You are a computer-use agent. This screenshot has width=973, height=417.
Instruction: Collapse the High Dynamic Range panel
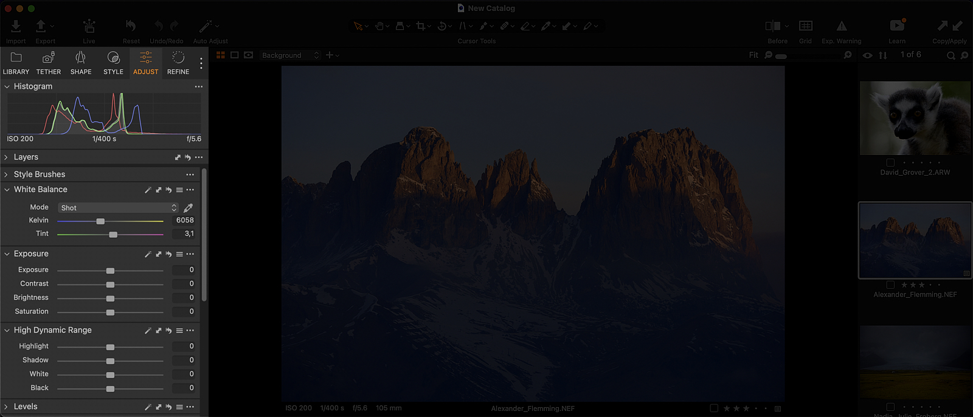(7, 331)
